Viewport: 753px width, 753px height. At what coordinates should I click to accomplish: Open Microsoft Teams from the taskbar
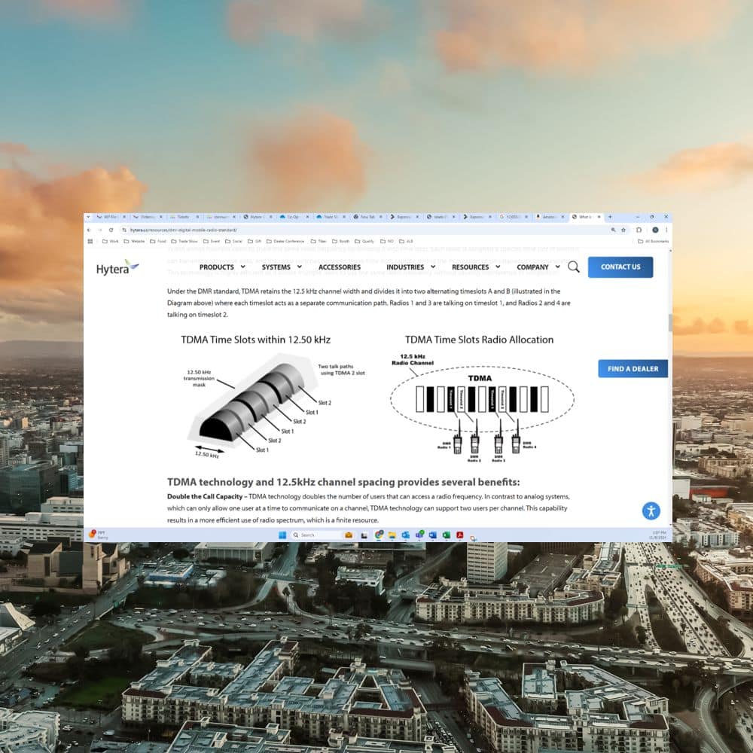click(x=419, y=535)
